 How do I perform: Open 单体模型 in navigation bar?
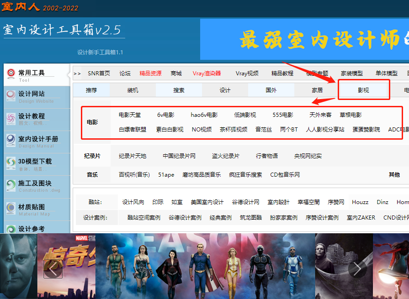(386, 73)
